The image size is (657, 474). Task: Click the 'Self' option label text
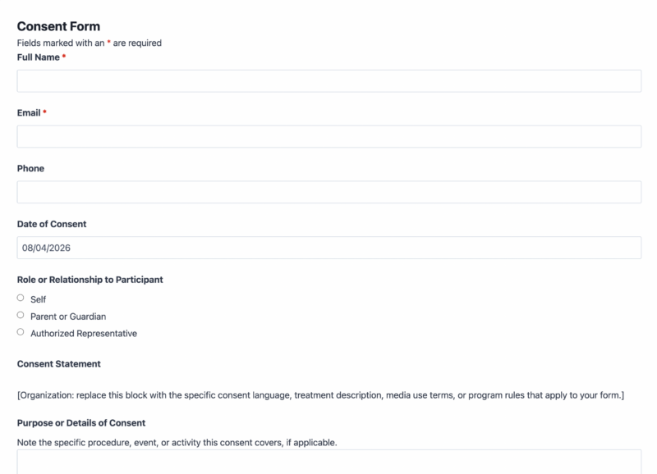[38, 299]
